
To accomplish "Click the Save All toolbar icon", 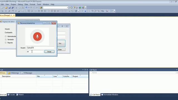I will (x=12, y=8).
